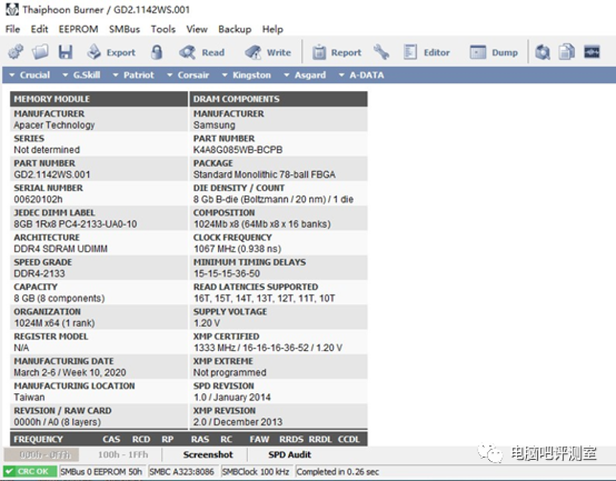Expand the Crucial dropdown
The height and width of the screenshot is (481, 616).
[30, 75]
